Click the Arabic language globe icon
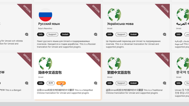 (x=183, y=15)
